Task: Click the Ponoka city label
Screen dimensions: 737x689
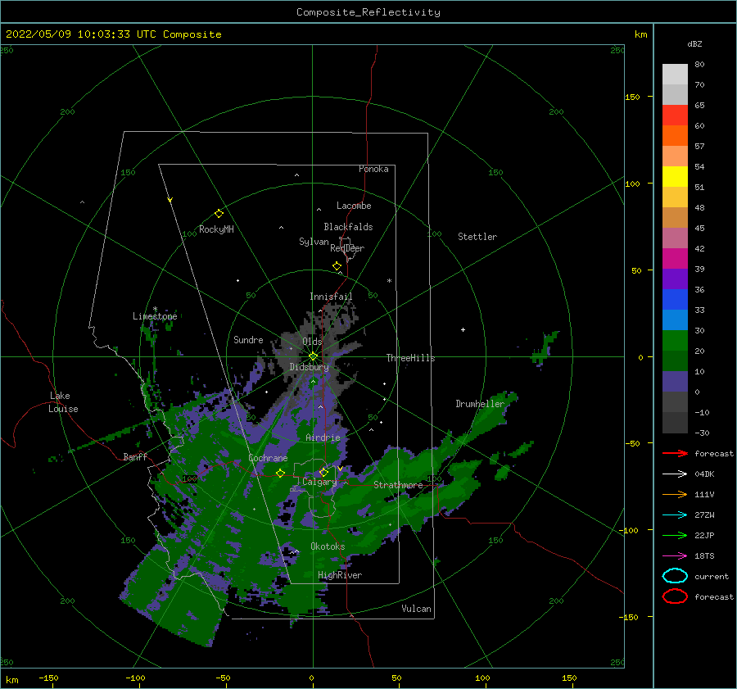Action: tap(373, 169)
